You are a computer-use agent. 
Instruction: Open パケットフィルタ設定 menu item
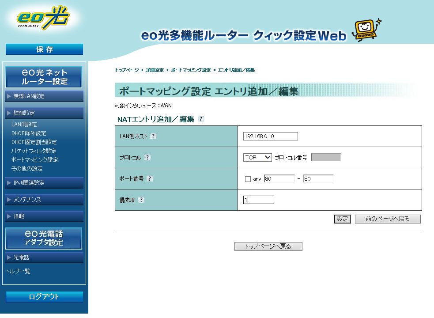tap(34, 151)
